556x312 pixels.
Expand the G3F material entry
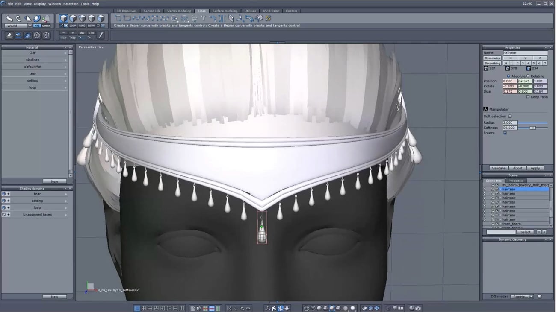click(65, 53)
